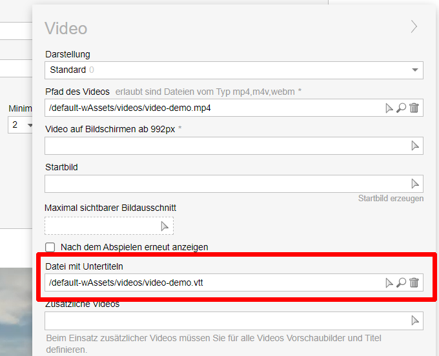Click the magnifier icon in Pfad des Videos field
Image resolution: width=439 pixels, height=356 pixels.
(x=401, y=108)
